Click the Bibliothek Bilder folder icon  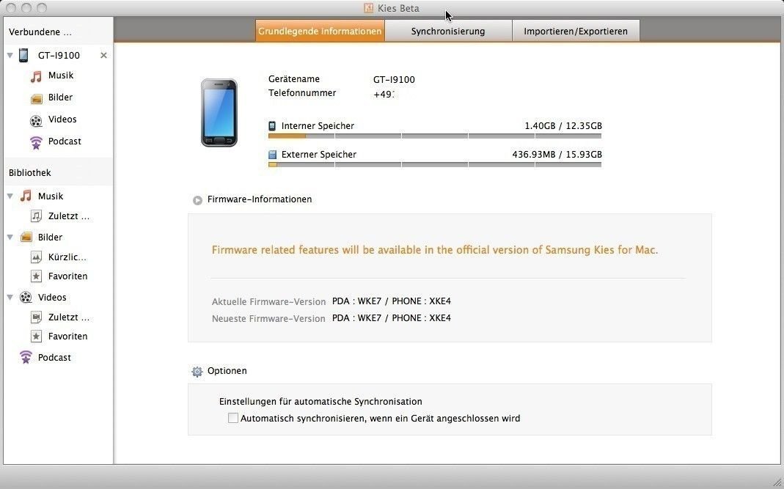26,237
